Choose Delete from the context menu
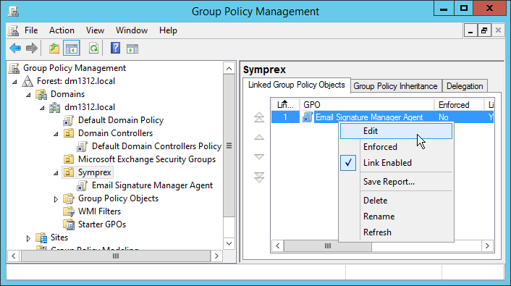The width and height of the screenshot is (511, 286). tap(397, 201)
